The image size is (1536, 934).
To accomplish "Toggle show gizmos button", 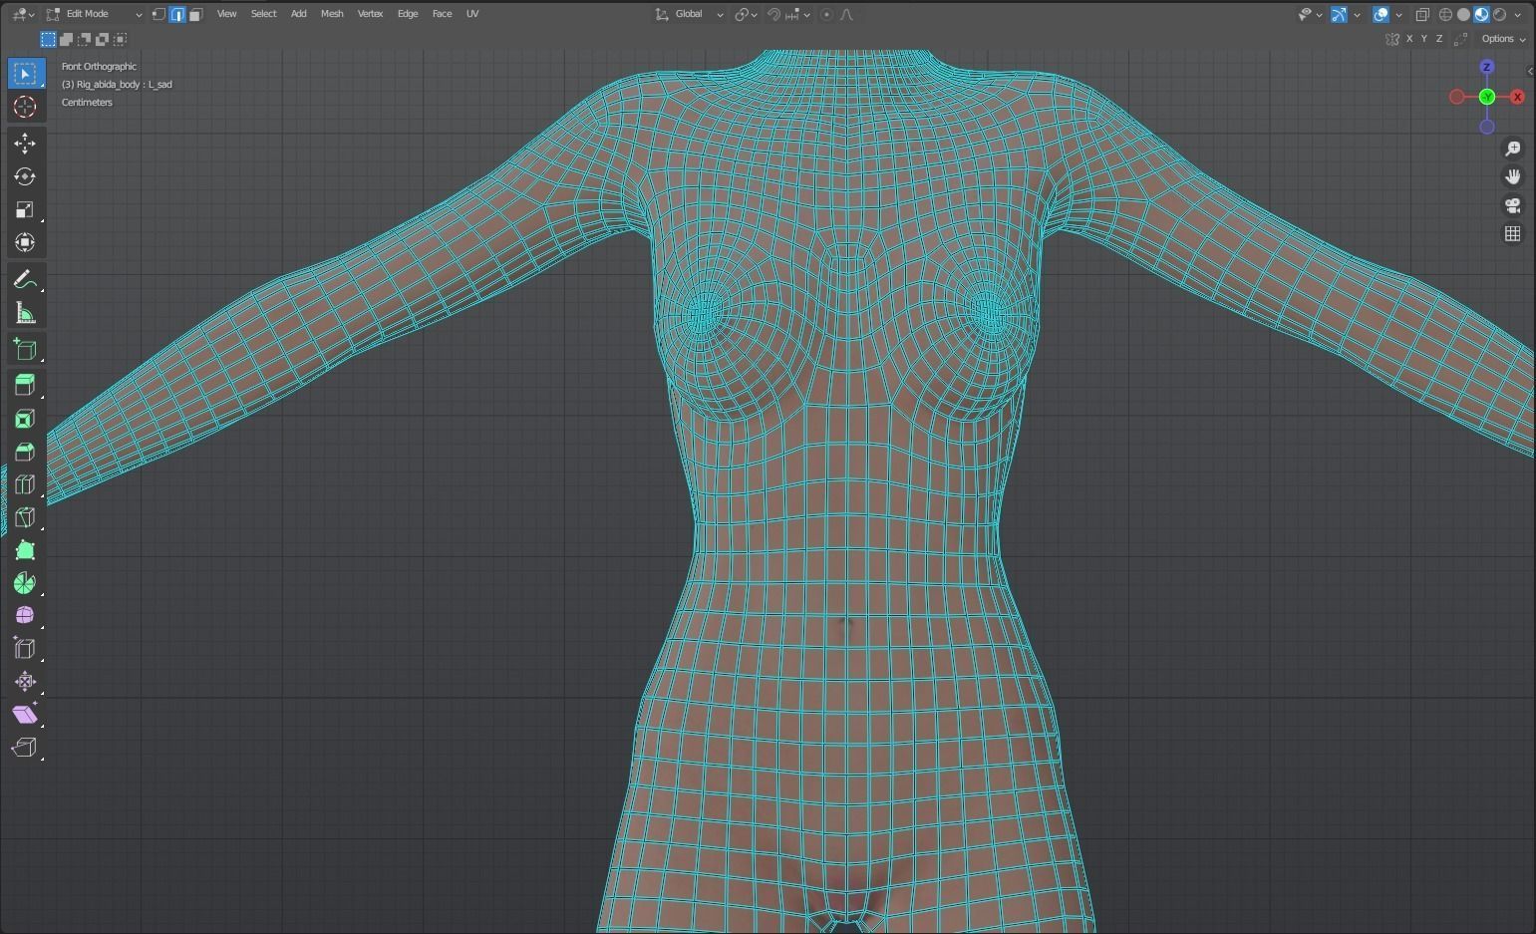I will (x=1340, y=14).
